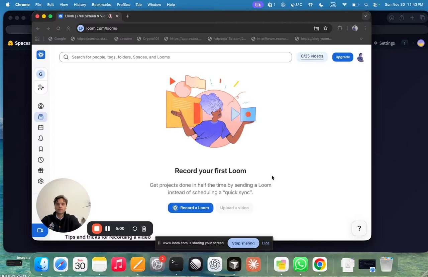Click the Upload a video button
Image resolution: width=428 pixels, height=277 pixels.
[234, 208]
